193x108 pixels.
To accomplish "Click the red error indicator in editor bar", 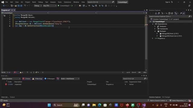I will pyautogui.click(x=16, y=72).
